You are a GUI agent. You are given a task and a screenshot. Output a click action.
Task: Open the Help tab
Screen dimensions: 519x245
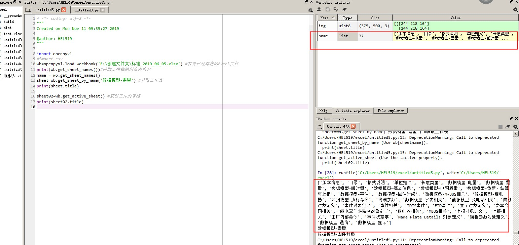tap(324, 111)
